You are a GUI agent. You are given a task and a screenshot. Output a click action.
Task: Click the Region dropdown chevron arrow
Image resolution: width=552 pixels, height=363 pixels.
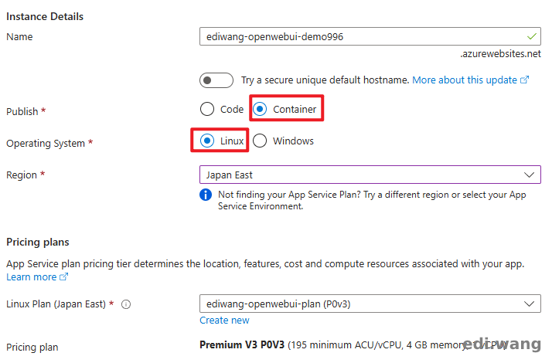click(x=530, y=175)
